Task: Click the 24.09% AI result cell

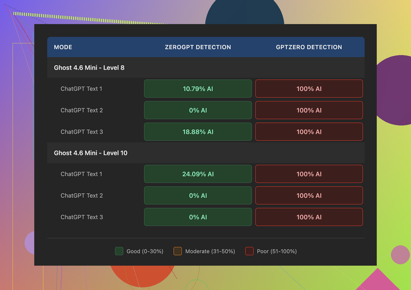Action: click(198, 174)
